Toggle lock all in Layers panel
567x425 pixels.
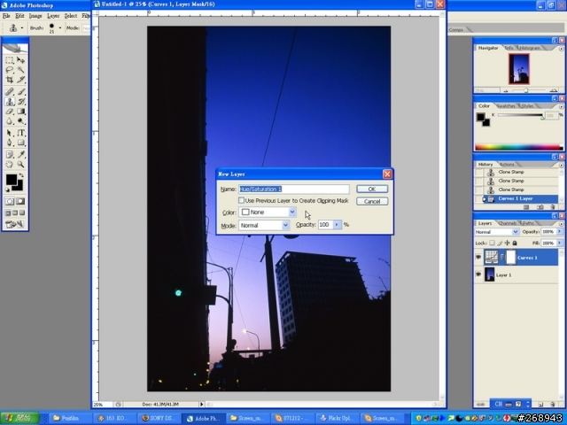point(515,243)
